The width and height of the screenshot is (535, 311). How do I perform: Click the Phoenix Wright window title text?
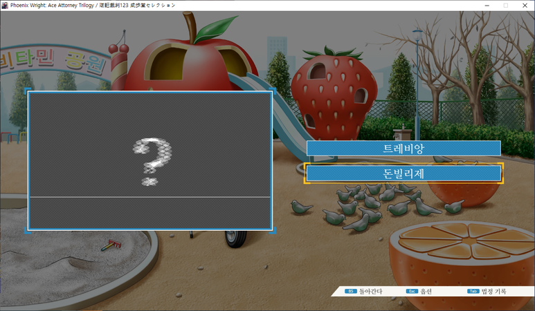click(x=93, y=6)
